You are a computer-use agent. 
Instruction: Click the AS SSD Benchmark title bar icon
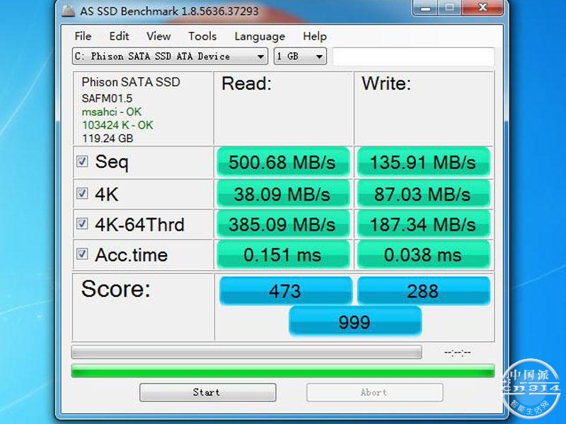tap(68, 11)
